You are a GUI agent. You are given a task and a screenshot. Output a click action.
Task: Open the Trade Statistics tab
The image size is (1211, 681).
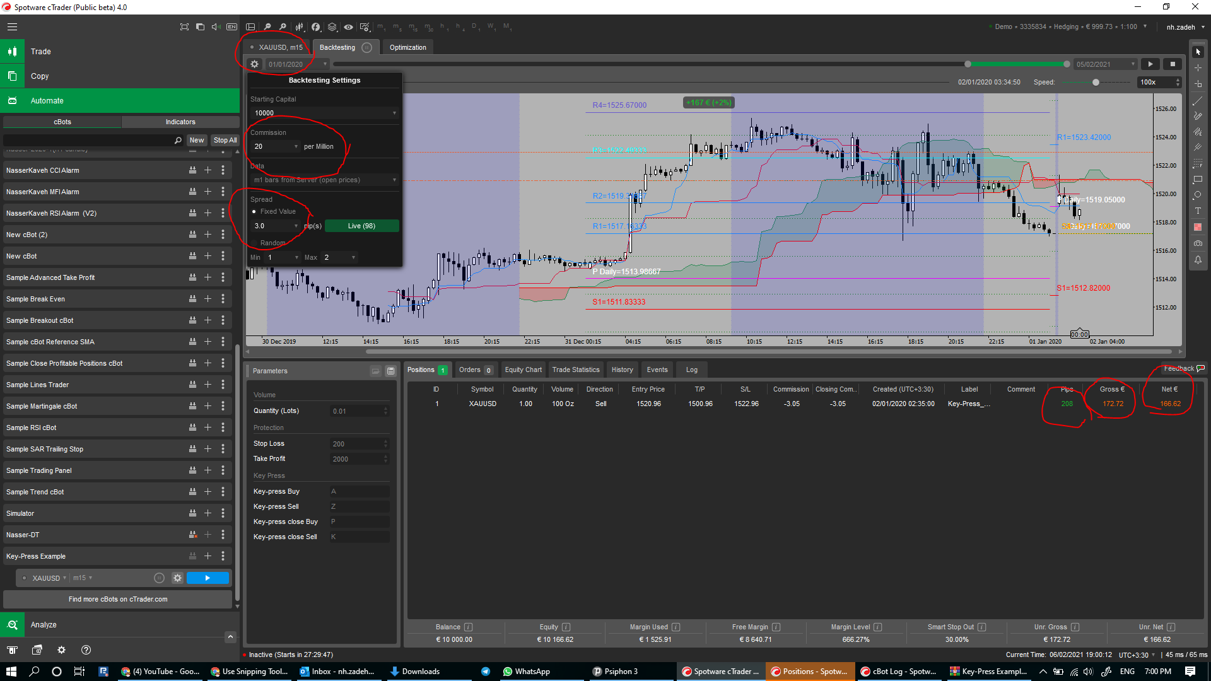(x=576, y=370)
